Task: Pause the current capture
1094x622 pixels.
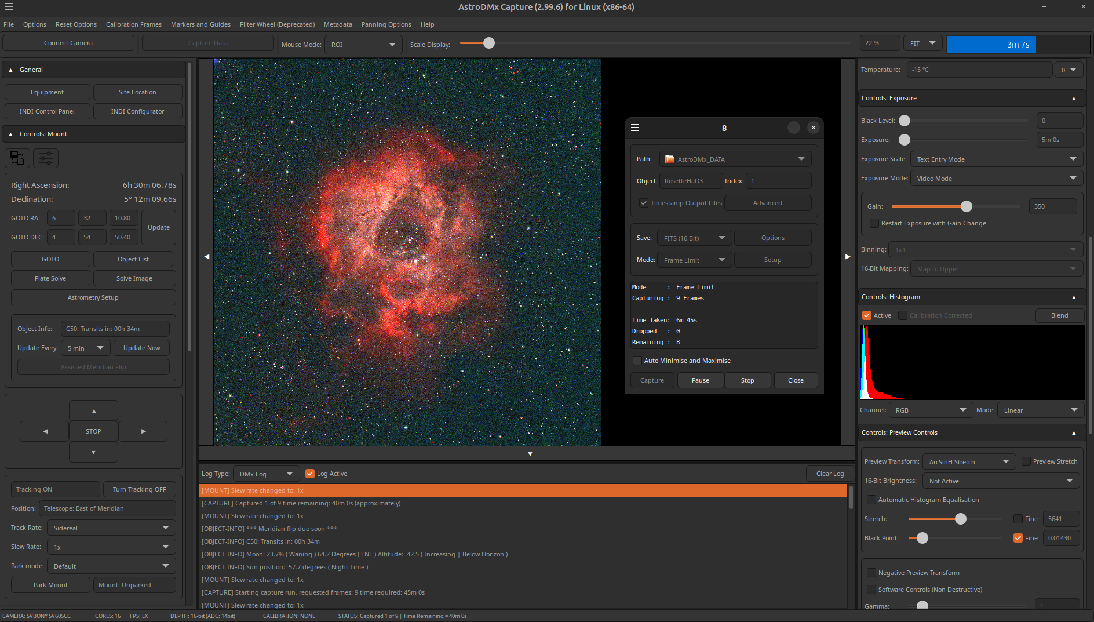Action: click(701, 380)
